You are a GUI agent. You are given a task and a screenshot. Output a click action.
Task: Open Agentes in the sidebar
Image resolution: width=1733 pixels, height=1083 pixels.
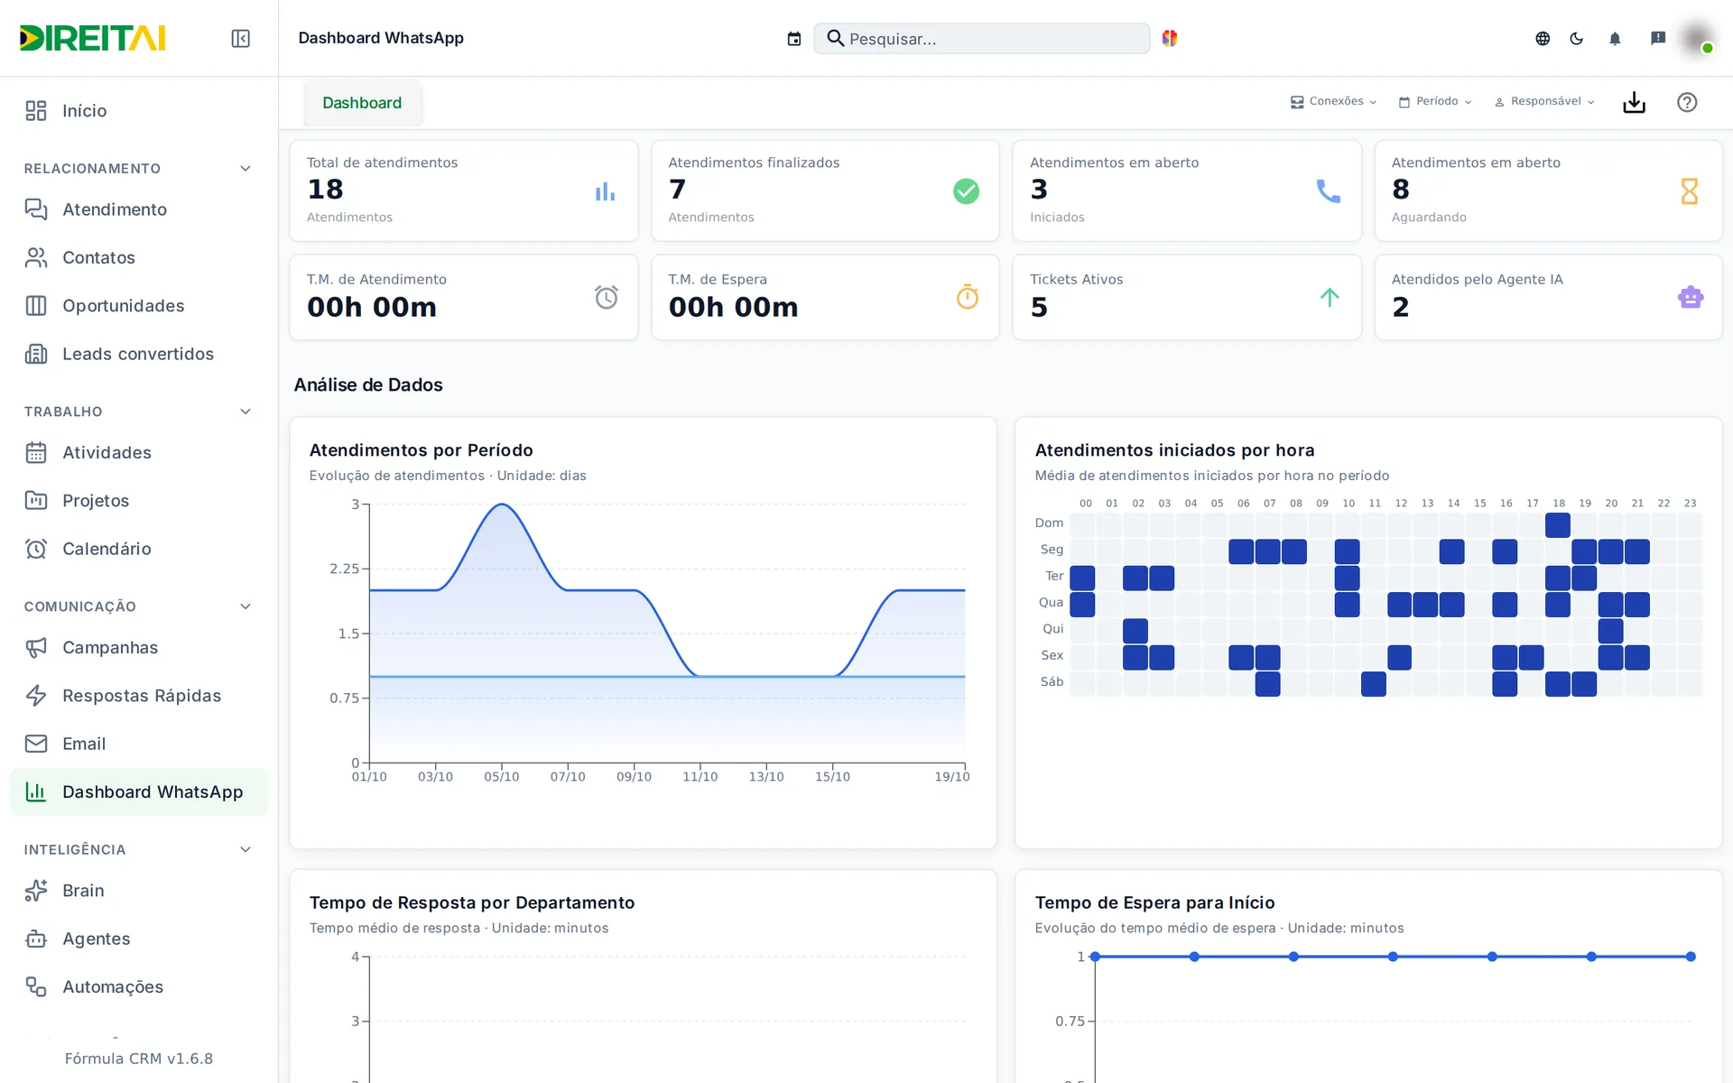coord(139,940)
